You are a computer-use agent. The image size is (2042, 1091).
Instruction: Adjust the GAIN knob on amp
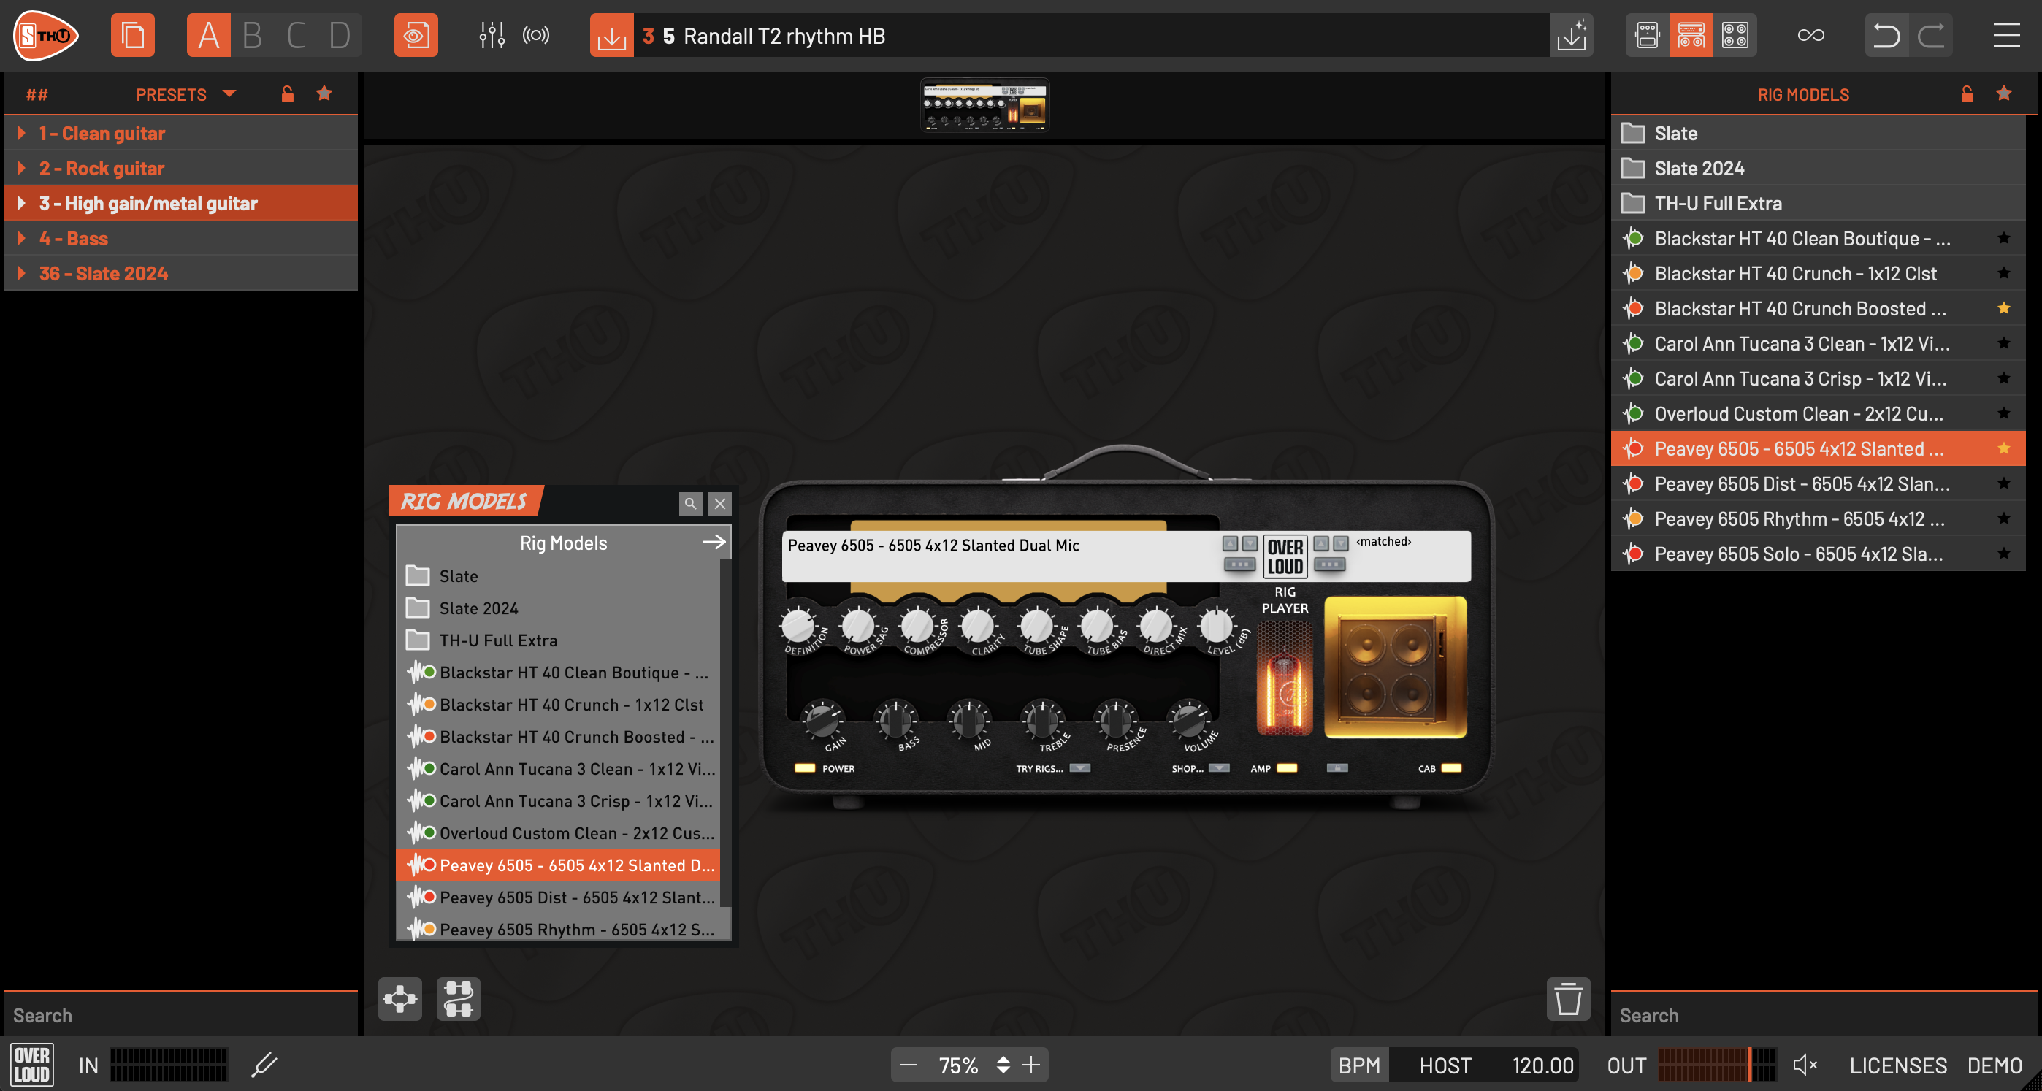point(822,719)
